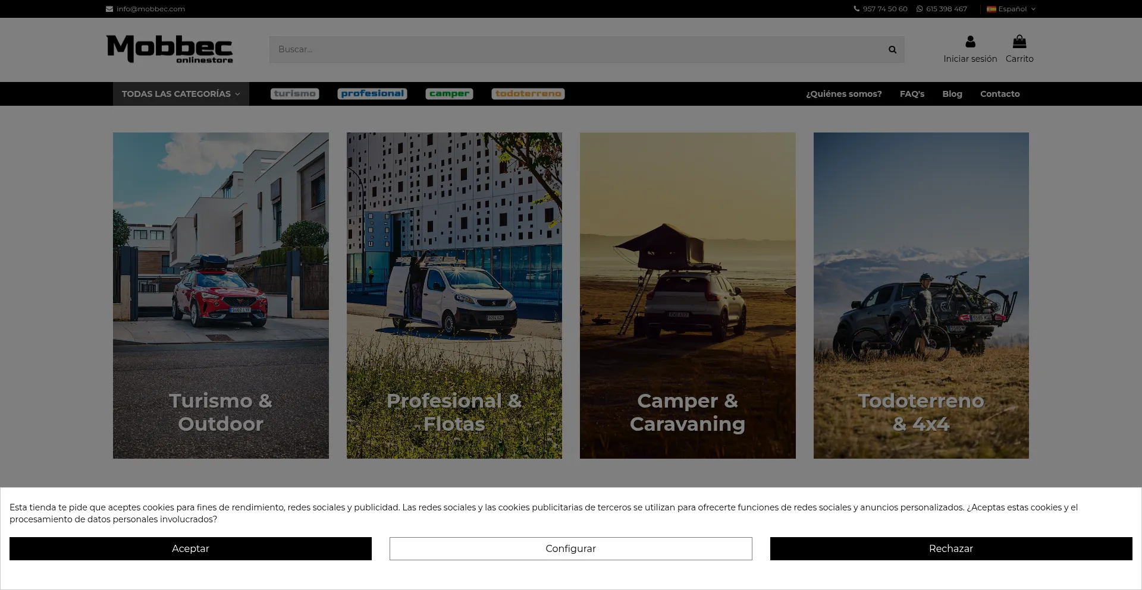
Task: Click the Mobbec onlinestore logo
Action: click(x=170, y=49)
